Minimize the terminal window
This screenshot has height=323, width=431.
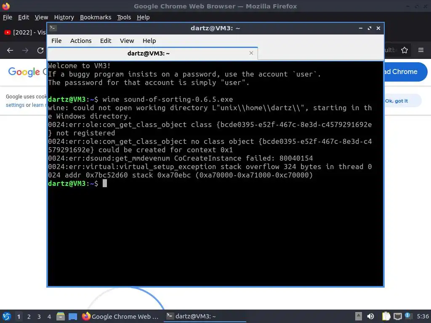pyautogui.click(x=360, y=28)
